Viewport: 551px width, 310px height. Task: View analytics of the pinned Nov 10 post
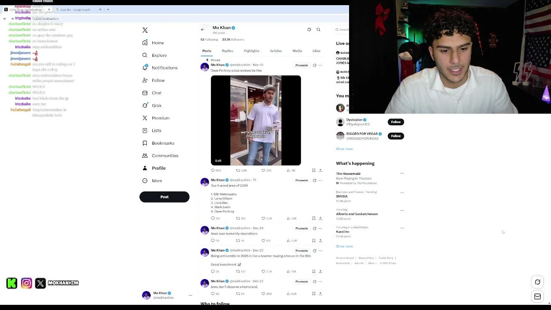291,170
